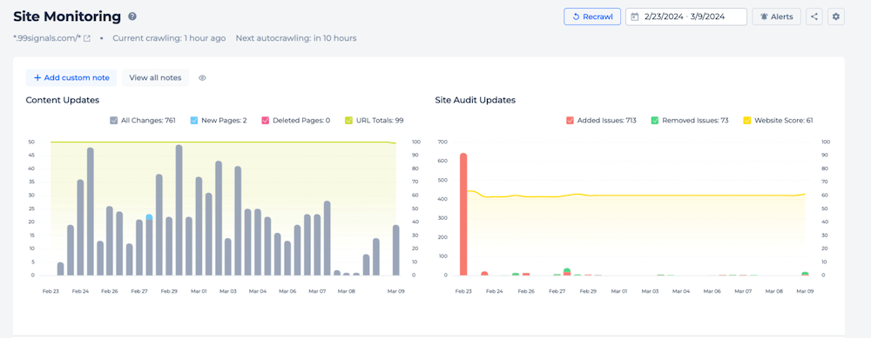Click the bell icon in the Alerts button

pos(764,17)
